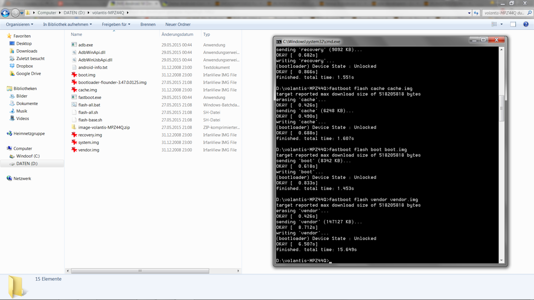534x300 pixels.
Task: Click the flash-all.bat batch file icon
Action: tap(74, 105)
